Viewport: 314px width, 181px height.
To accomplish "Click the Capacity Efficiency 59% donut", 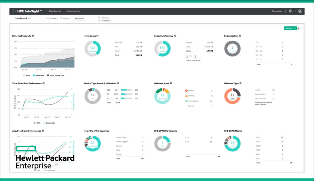I will pyautogui.click(x=162, y=48).
